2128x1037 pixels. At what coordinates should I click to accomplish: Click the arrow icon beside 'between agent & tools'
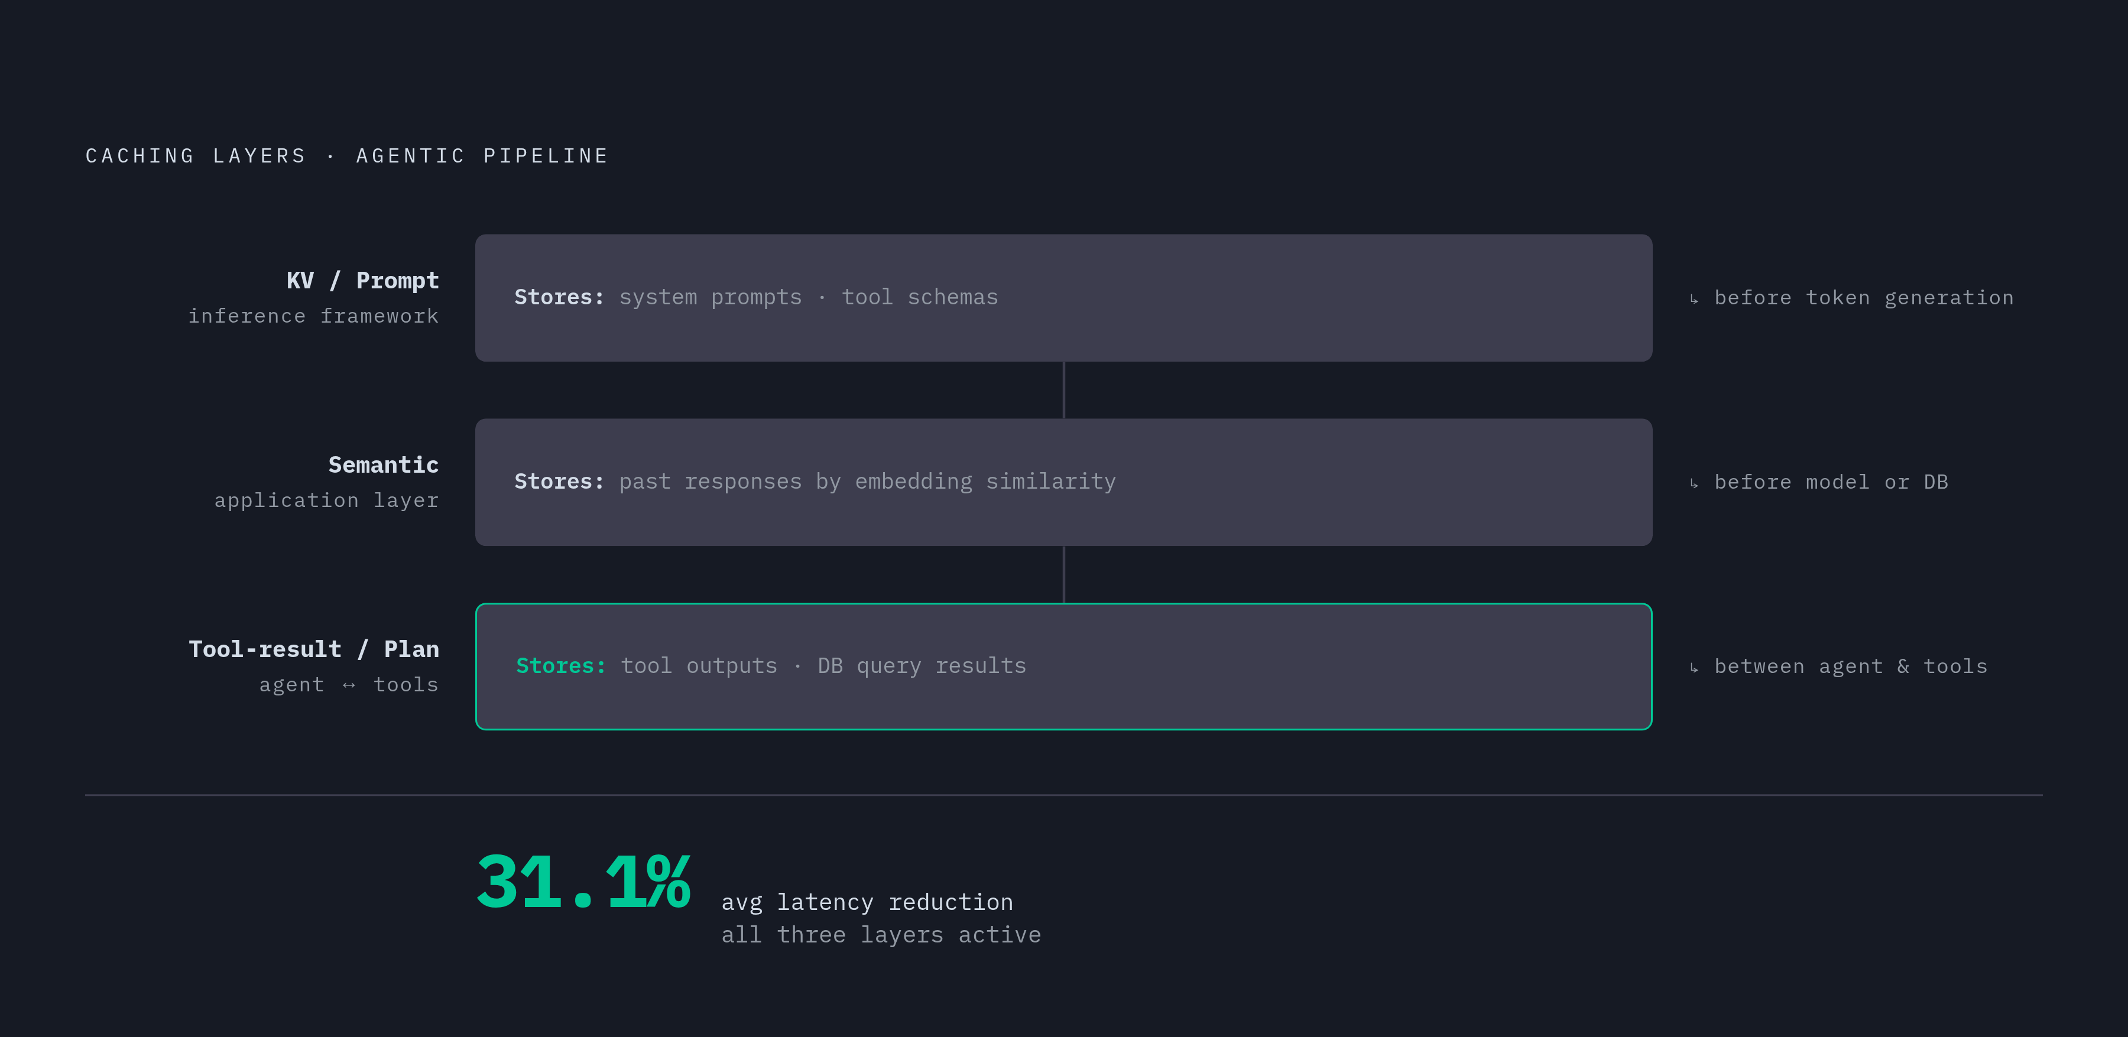point(1694,667)
